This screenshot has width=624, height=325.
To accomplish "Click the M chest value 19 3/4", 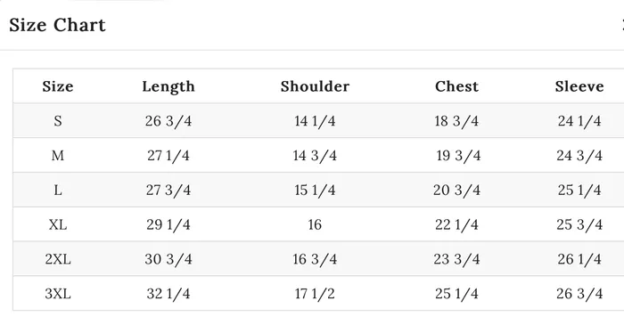I will pos(458,155).
